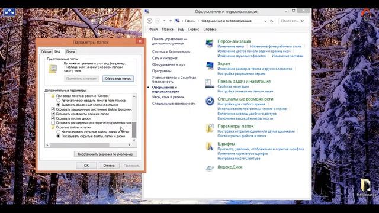Click horizontal scrollbar left arrow
The width and height of the screenshot is (379, 213).
click(x=47, y=144)
